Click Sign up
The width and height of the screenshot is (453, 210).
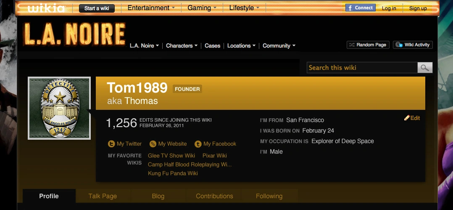pyautogui.click(x=418, y=8)
